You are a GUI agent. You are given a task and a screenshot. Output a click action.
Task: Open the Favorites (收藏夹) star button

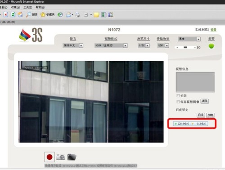47,14
